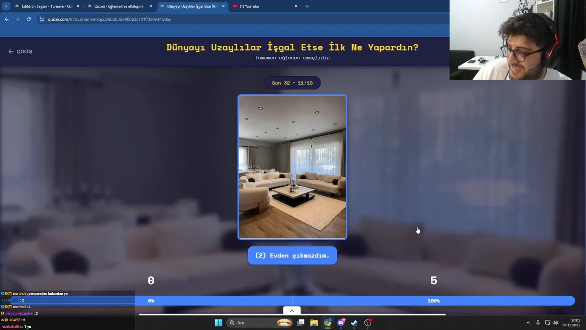Reload the page
The height and width of the screenshot is (330, 586).
pos(28,19)
